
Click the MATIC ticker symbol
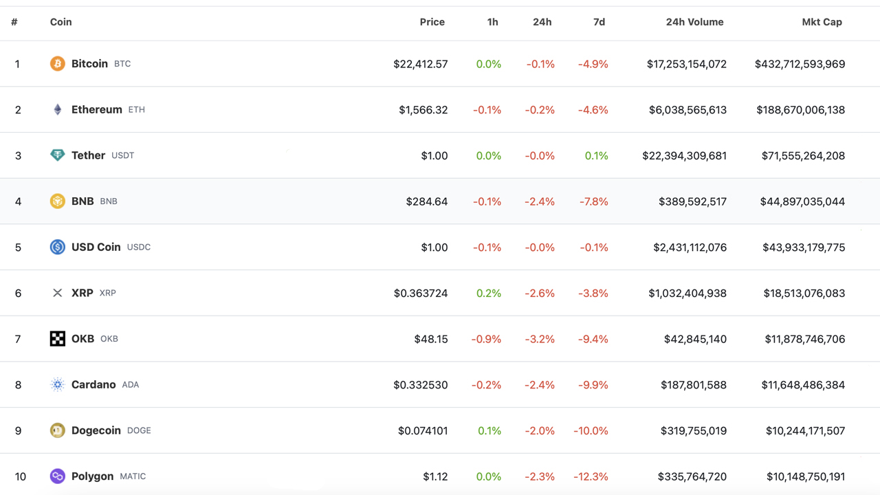[133, 476]
